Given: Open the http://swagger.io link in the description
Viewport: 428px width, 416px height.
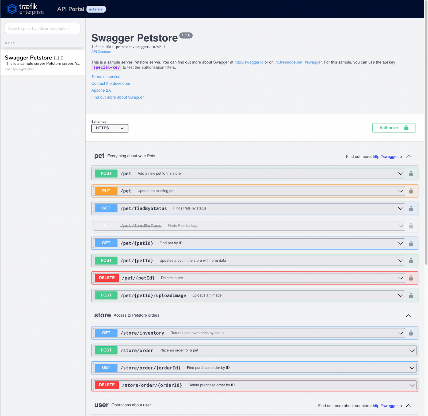Looking at the screenshot, I should coord(249,62).
